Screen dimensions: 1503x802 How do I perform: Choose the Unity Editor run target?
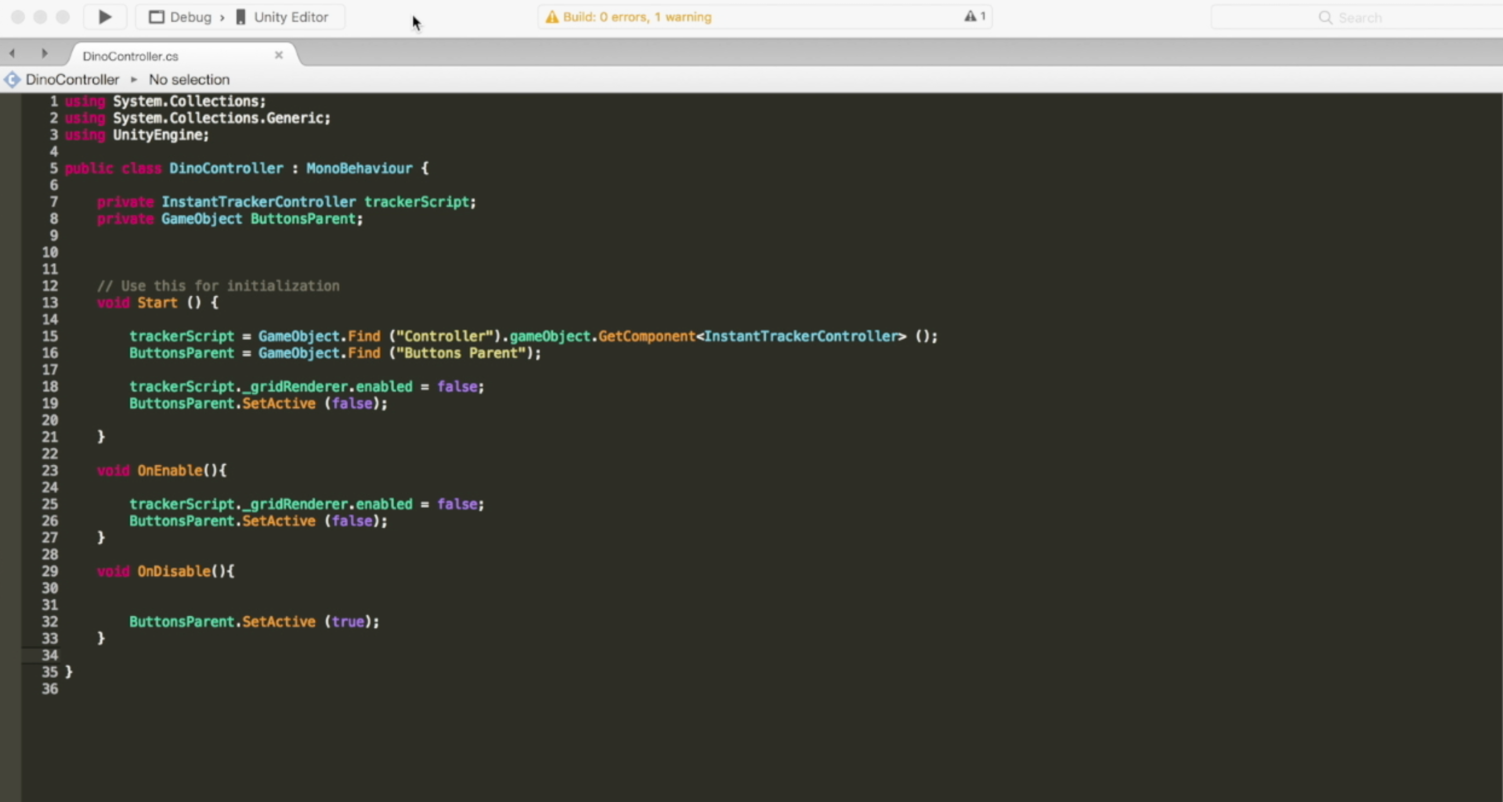click(x=283, y=17)
